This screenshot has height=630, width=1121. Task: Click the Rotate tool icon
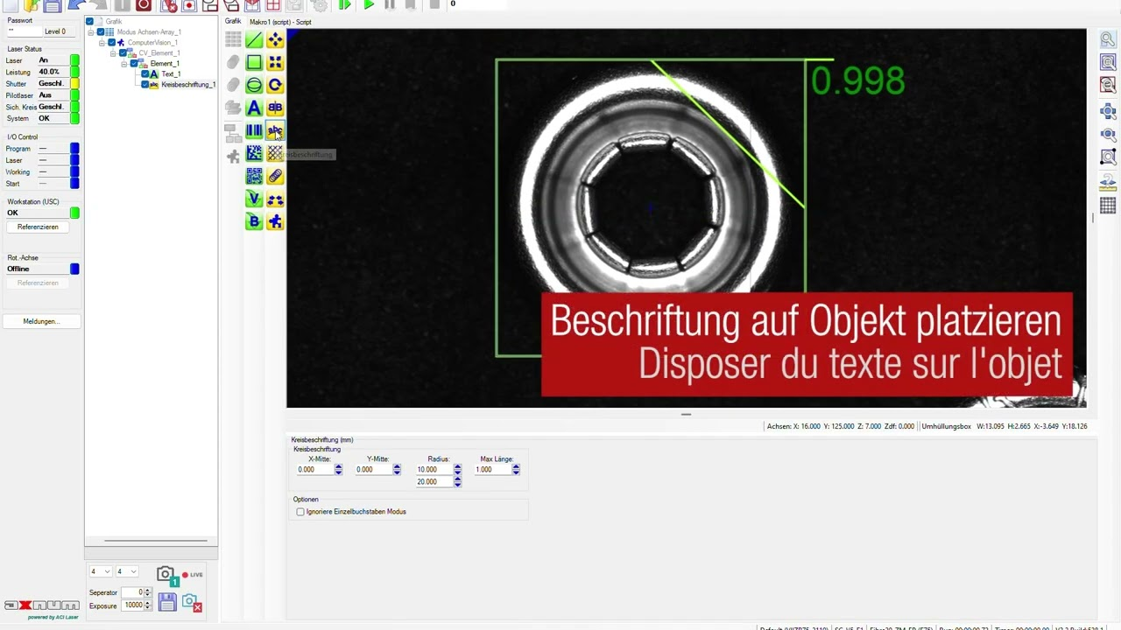(x=275, y=85)
